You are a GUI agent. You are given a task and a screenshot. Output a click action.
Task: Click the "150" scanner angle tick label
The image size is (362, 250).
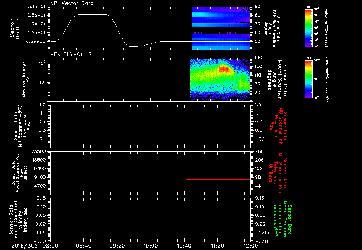click(258, 67)
